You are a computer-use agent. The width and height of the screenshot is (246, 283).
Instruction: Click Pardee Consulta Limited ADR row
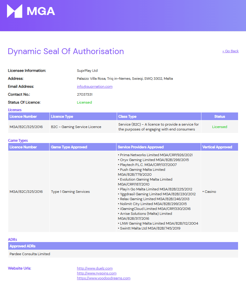(123, 254)
